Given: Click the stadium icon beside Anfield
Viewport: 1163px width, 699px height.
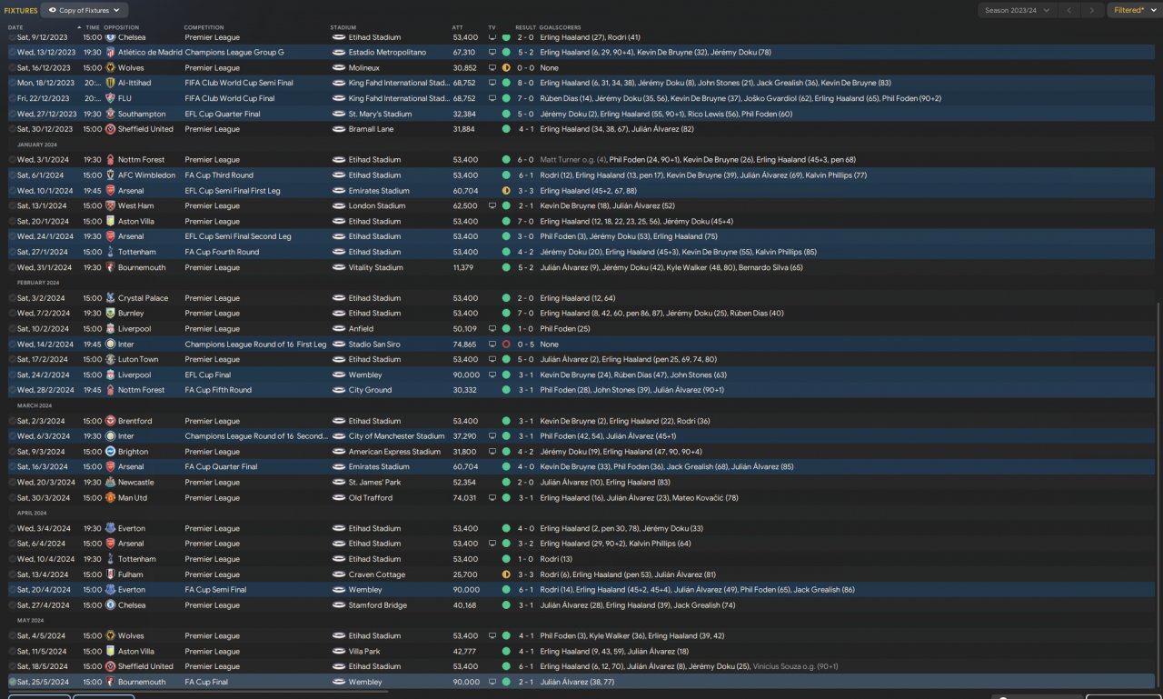Looking at the screenshot, I should click(x=338, y=329).
